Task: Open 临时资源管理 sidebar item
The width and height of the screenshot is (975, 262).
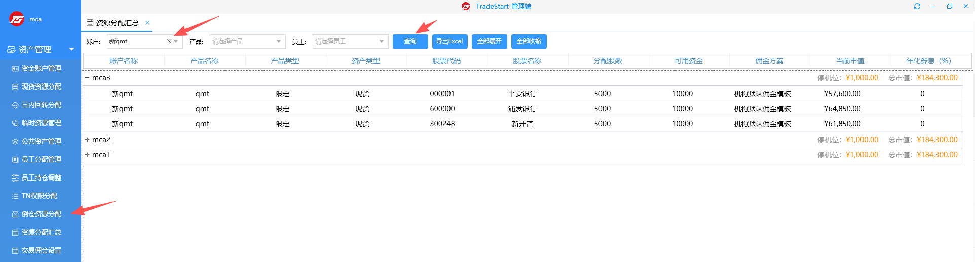Action: point(41,123)
